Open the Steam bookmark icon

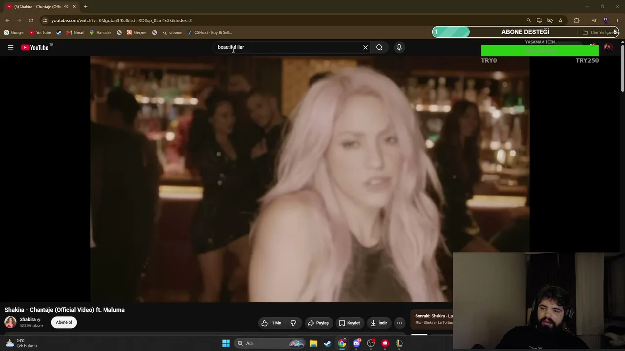click(59, 33)
